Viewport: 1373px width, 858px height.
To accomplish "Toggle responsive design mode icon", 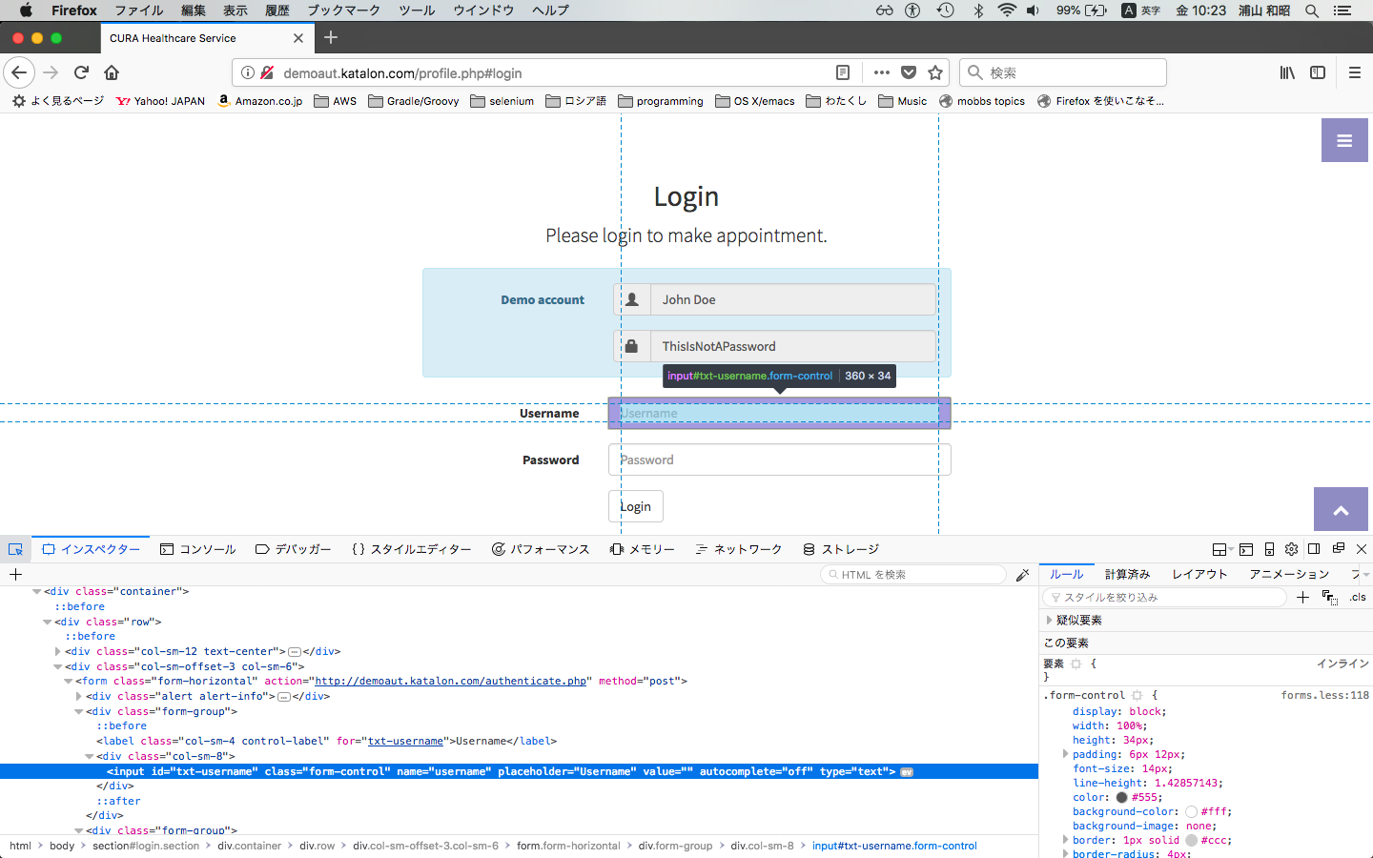I will 1269,549.
